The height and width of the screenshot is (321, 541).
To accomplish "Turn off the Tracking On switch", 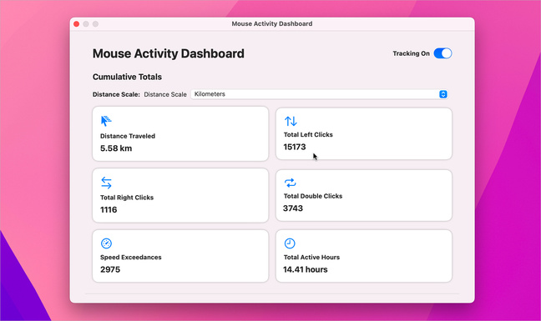I will pos(442,53).
